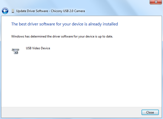163x119 pixels.
Task: Click the "Windows has determined the driver software…" message
Action: [x=62, y=36]
